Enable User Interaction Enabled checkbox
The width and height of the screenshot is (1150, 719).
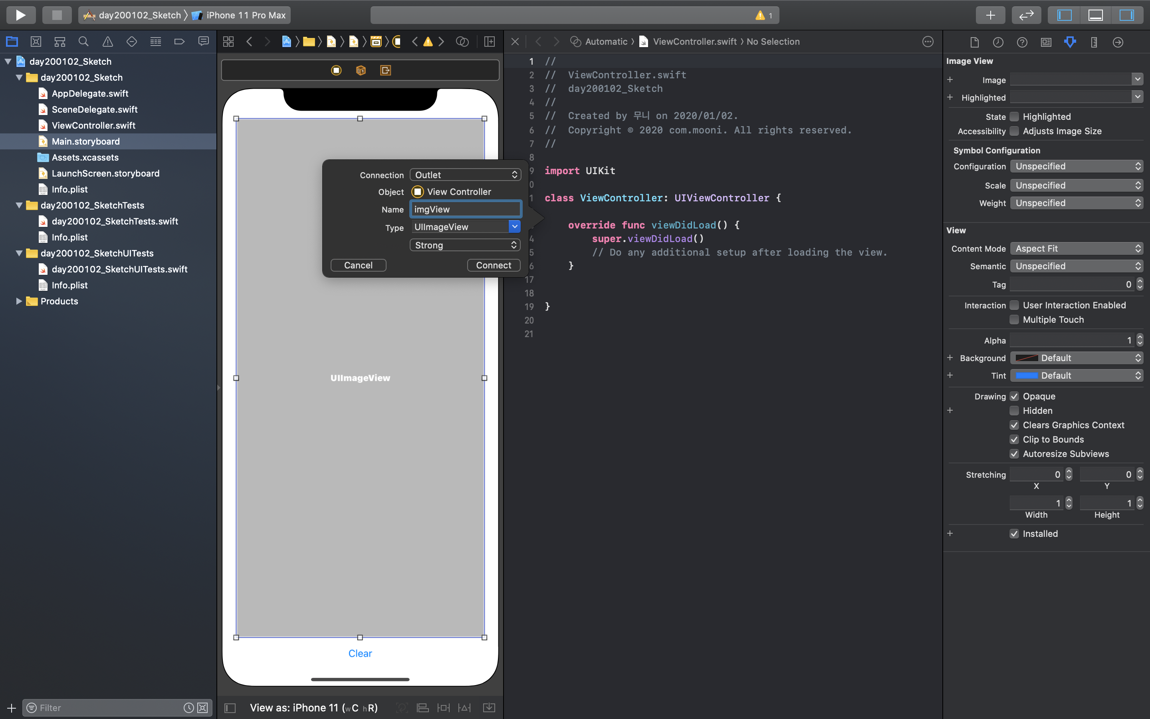click(1014, 305)
